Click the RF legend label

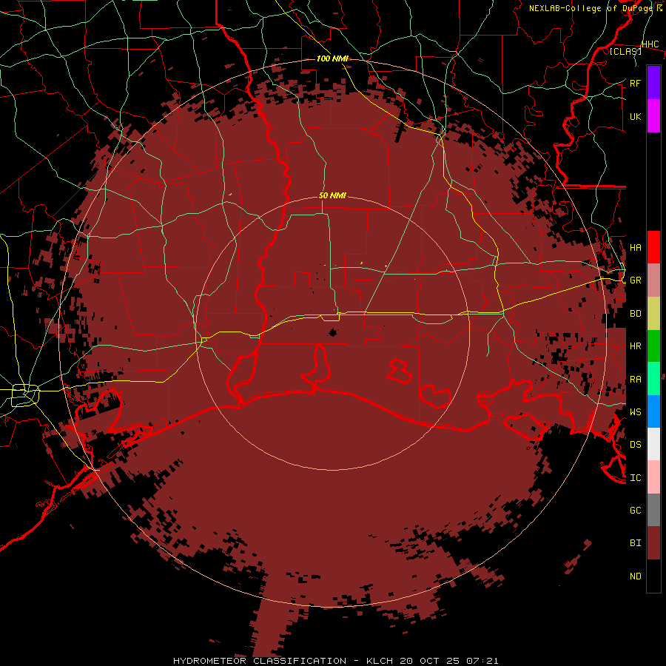pyautogui.click(x=635, y=83)
